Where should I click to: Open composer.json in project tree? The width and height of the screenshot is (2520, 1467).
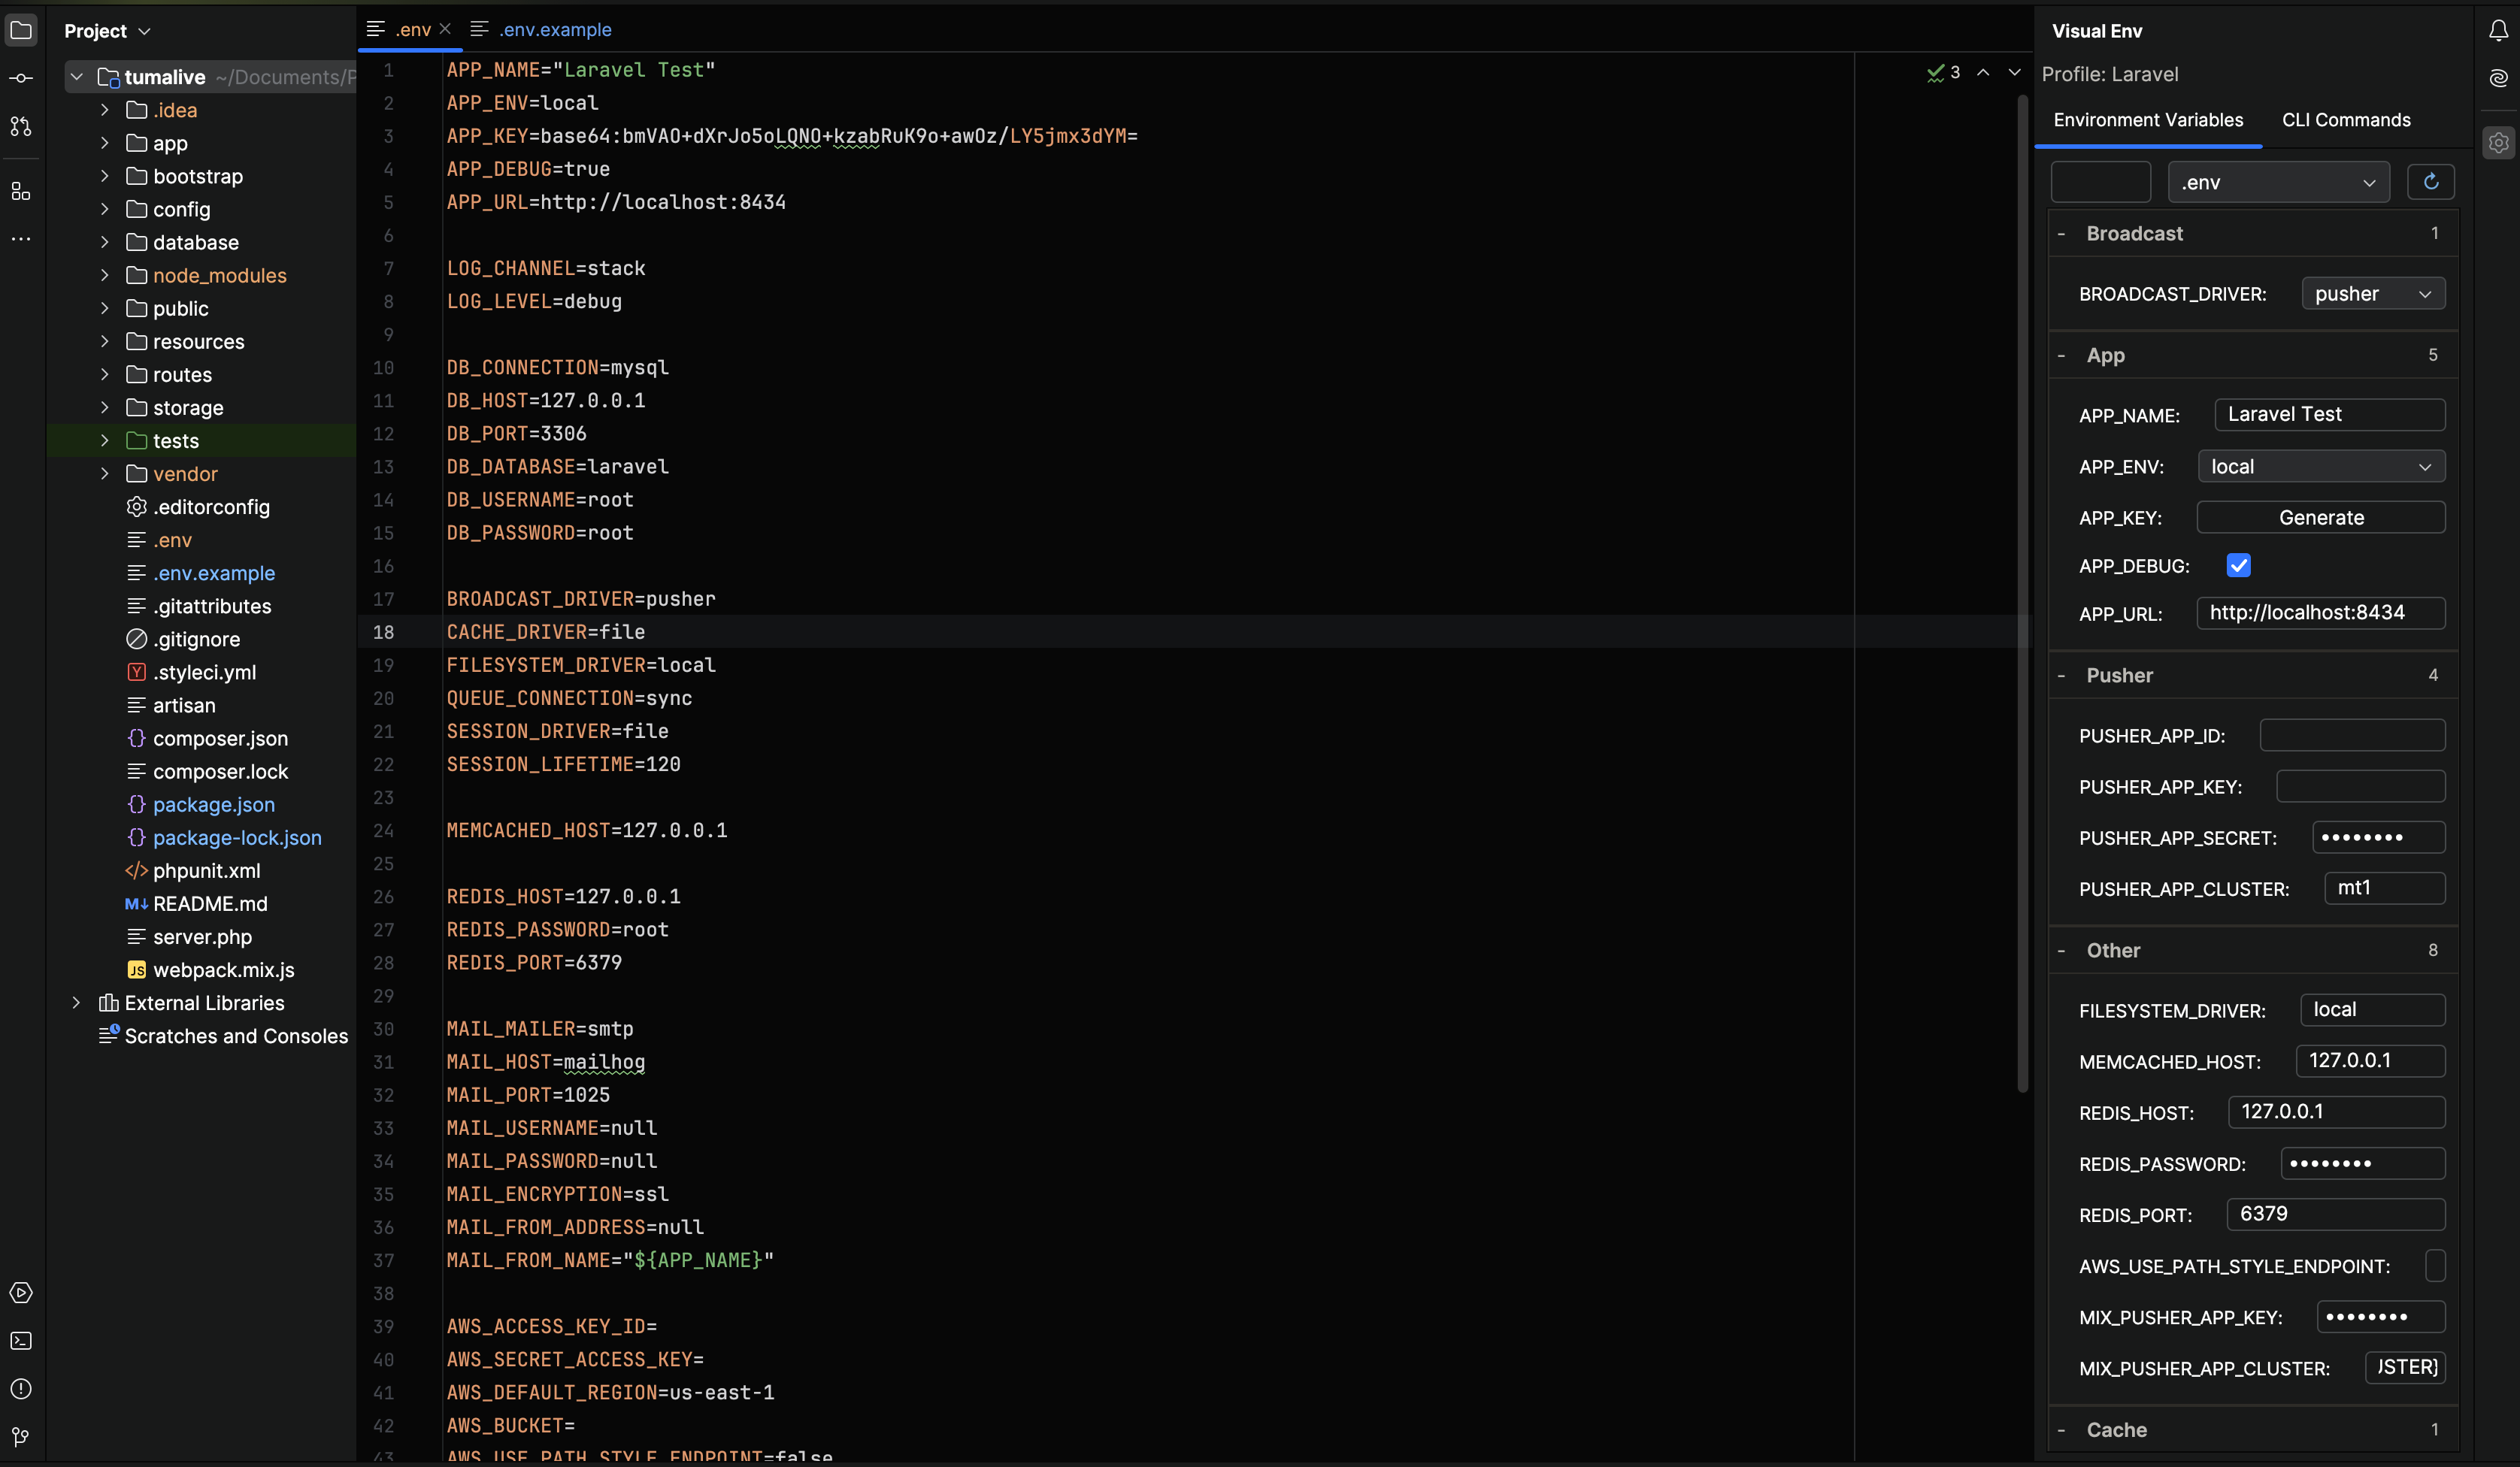[x=220, y=738]
